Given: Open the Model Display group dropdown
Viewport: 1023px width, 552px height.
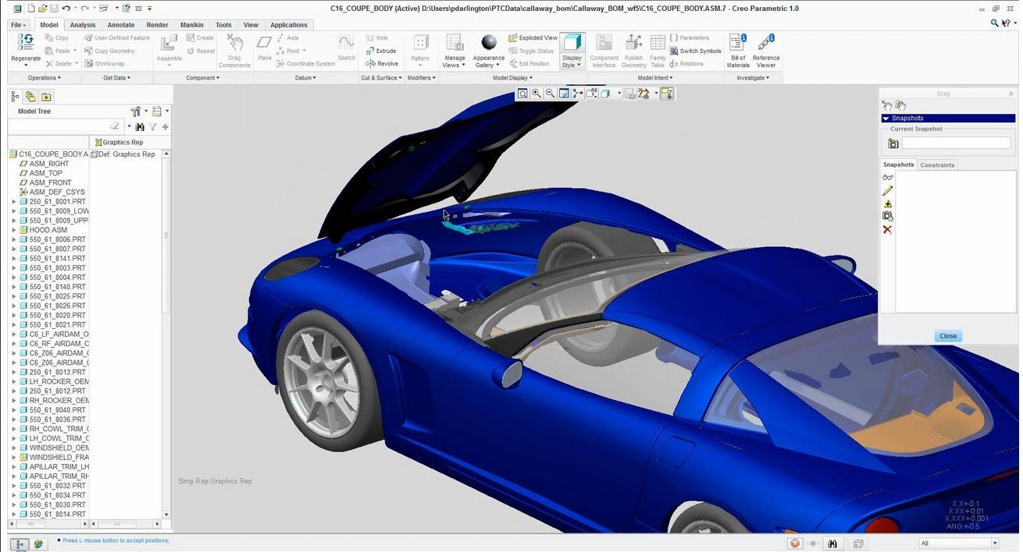Looking at the screenshot, I should 512,77.
